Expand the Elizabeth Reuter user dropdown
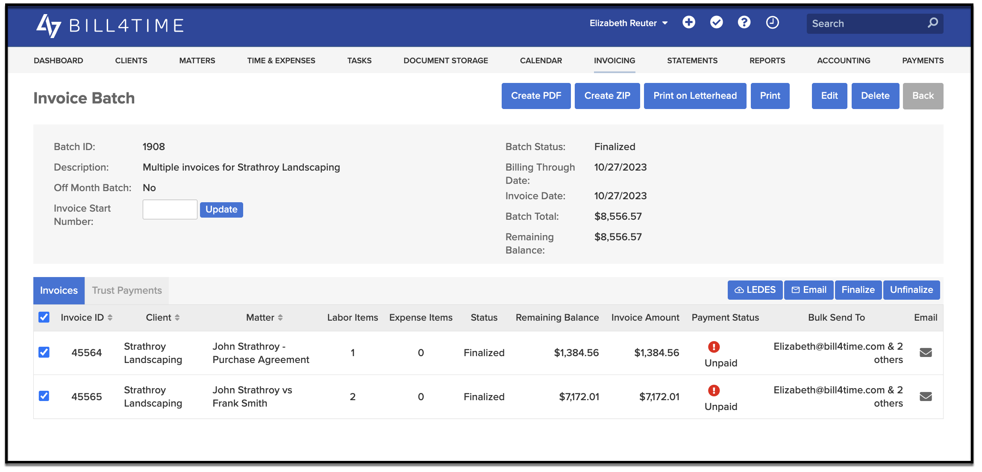 coord(629,23)
